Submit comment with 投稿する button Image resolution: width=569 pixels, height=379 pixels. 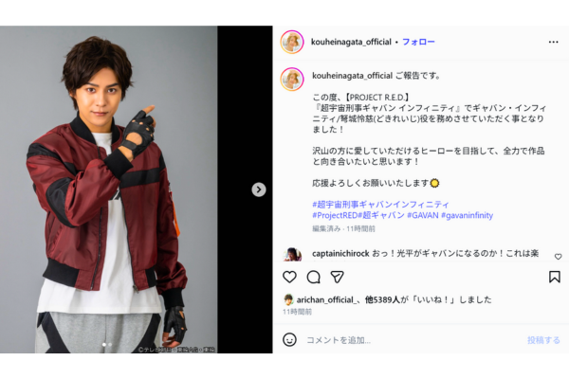click(543, 340)
